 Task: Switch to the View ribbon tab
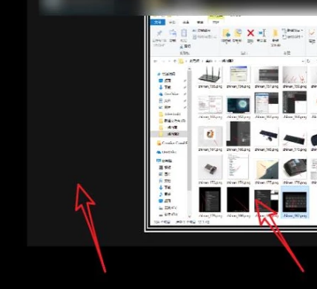(x=200, y=22)
